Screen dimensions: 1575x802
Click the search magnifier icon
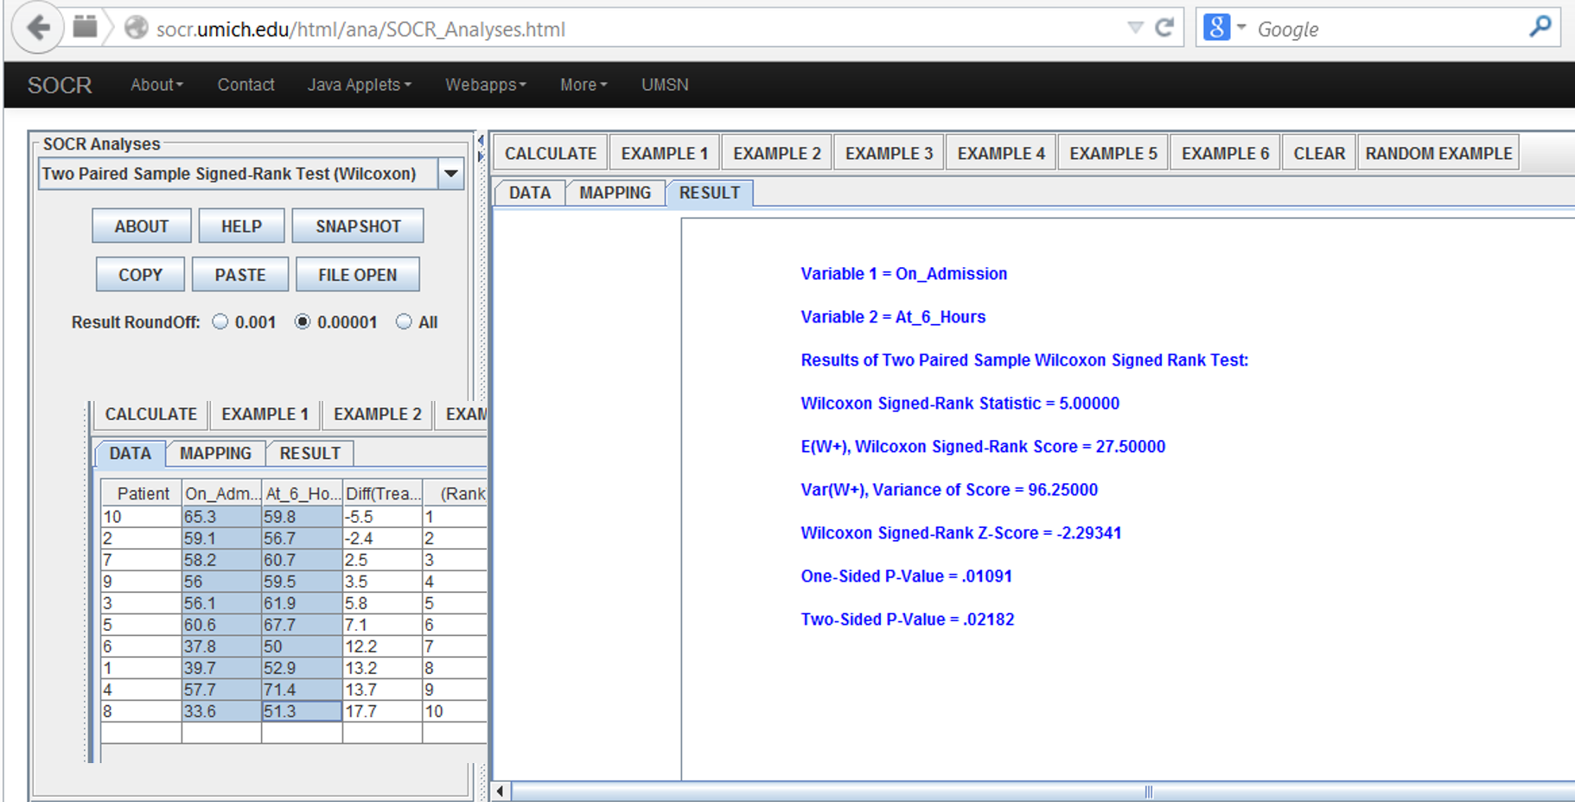click(1540, 27)
